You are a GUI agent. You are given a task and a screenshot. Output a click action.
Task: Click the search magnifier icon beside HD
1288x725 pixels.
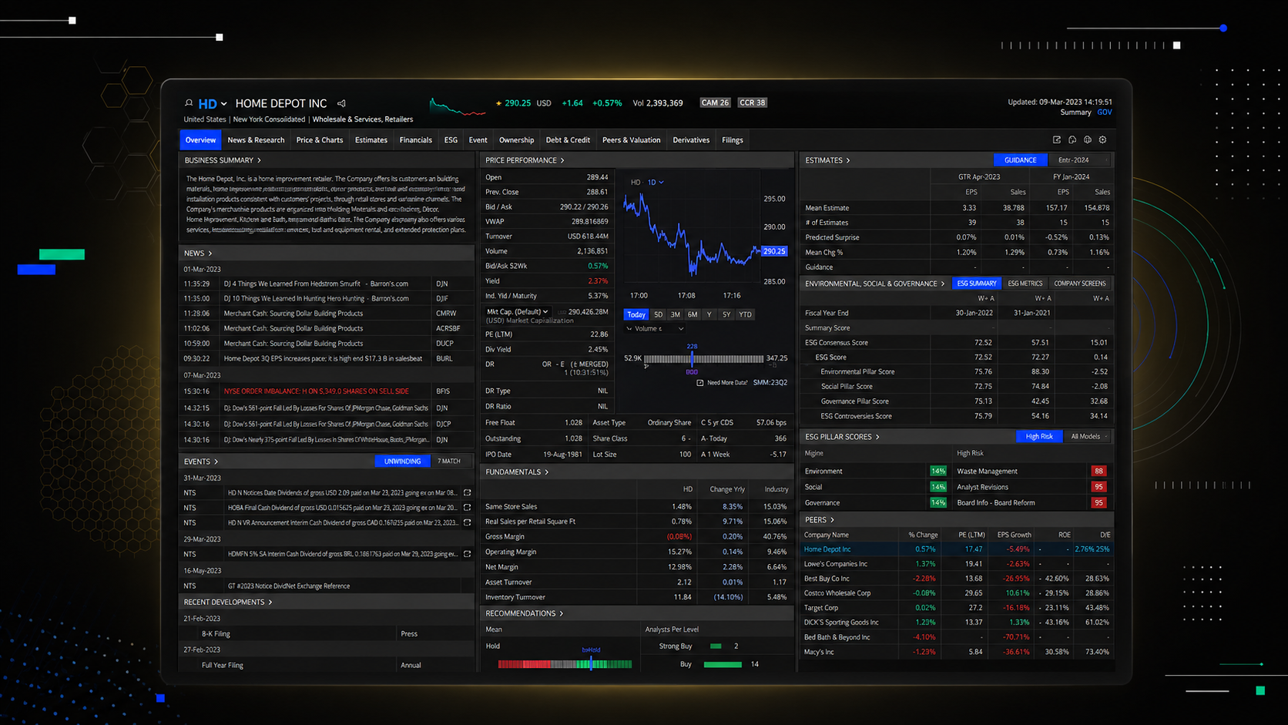coord(189,103)
